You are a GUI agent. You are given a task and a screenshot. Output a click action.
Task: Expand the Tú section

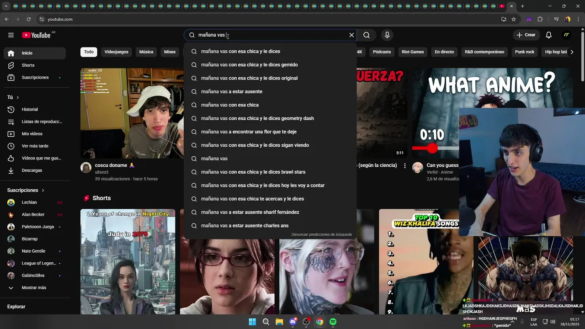click(13, 97)
